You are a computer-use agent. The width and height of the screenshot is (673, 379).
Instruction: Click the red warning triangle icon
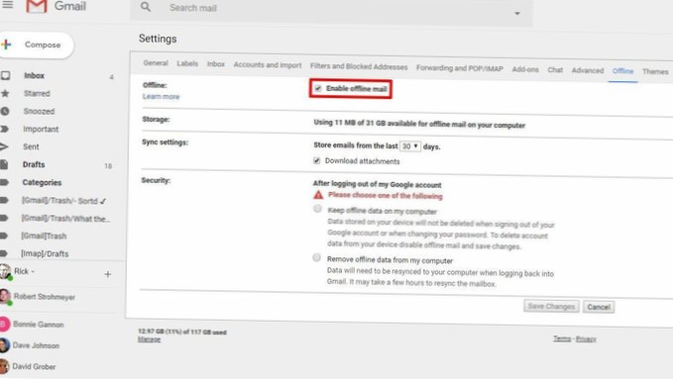(318, 195)
